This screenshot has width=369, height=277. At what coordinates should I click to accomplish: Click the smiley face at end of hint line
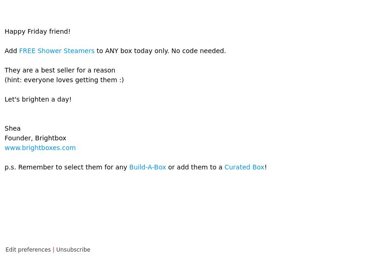(x=121, y=80)
